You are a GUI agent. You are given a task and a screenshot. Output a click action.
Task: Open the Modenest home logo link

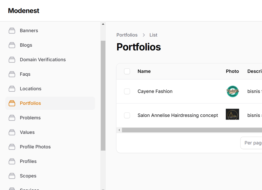24,11
